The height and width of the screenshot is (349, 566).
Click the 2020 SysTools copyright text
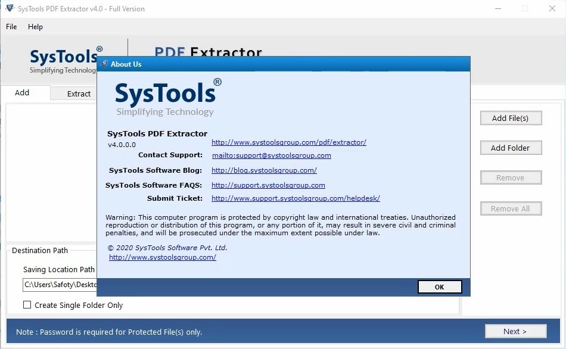[x=167, y=248]
